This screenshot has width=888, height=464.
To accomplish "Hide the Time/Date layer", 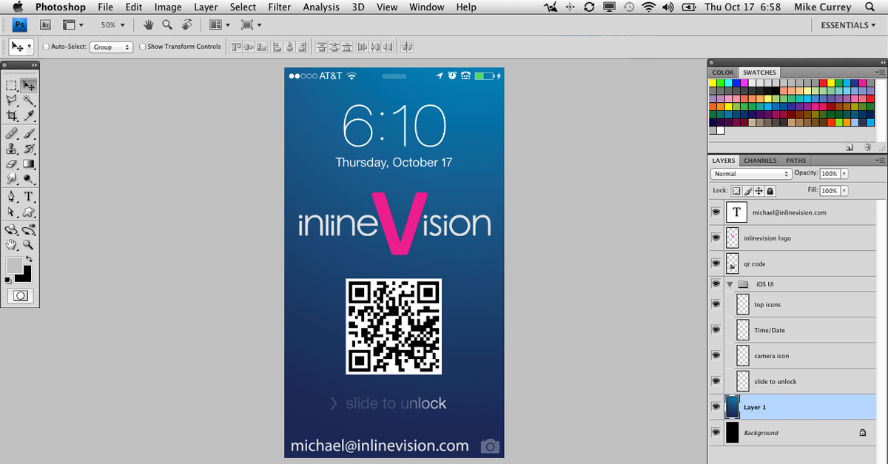I will pos(716,330).
